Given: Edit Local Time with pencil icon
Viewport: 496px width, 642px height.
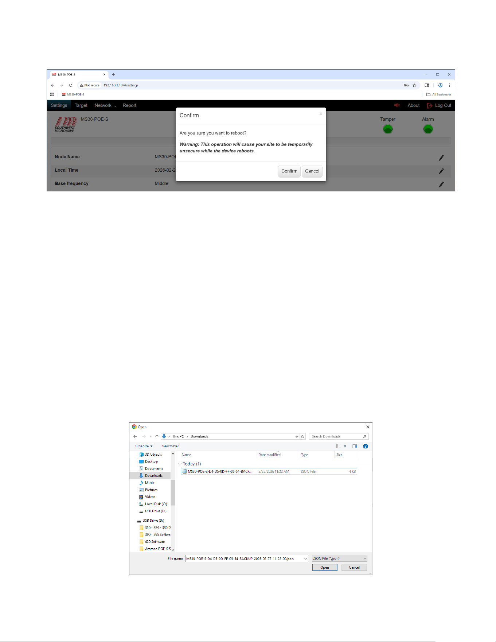Looking at the screenshot, I should tap(441, 171).
